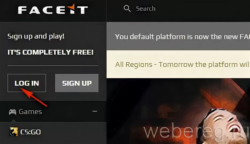Open the LOG IN button
The height and width of the screenshot is (144, 250).
click(x=27, y=83)
